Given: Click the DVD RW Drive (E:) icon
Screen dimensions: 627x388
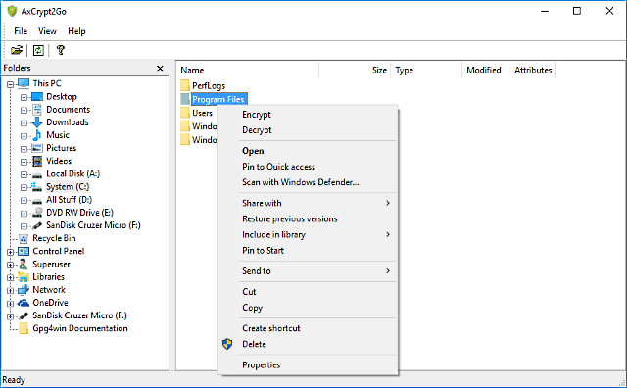Looking at the screenshot, I should pyautogui.click(x=37, y=213).
